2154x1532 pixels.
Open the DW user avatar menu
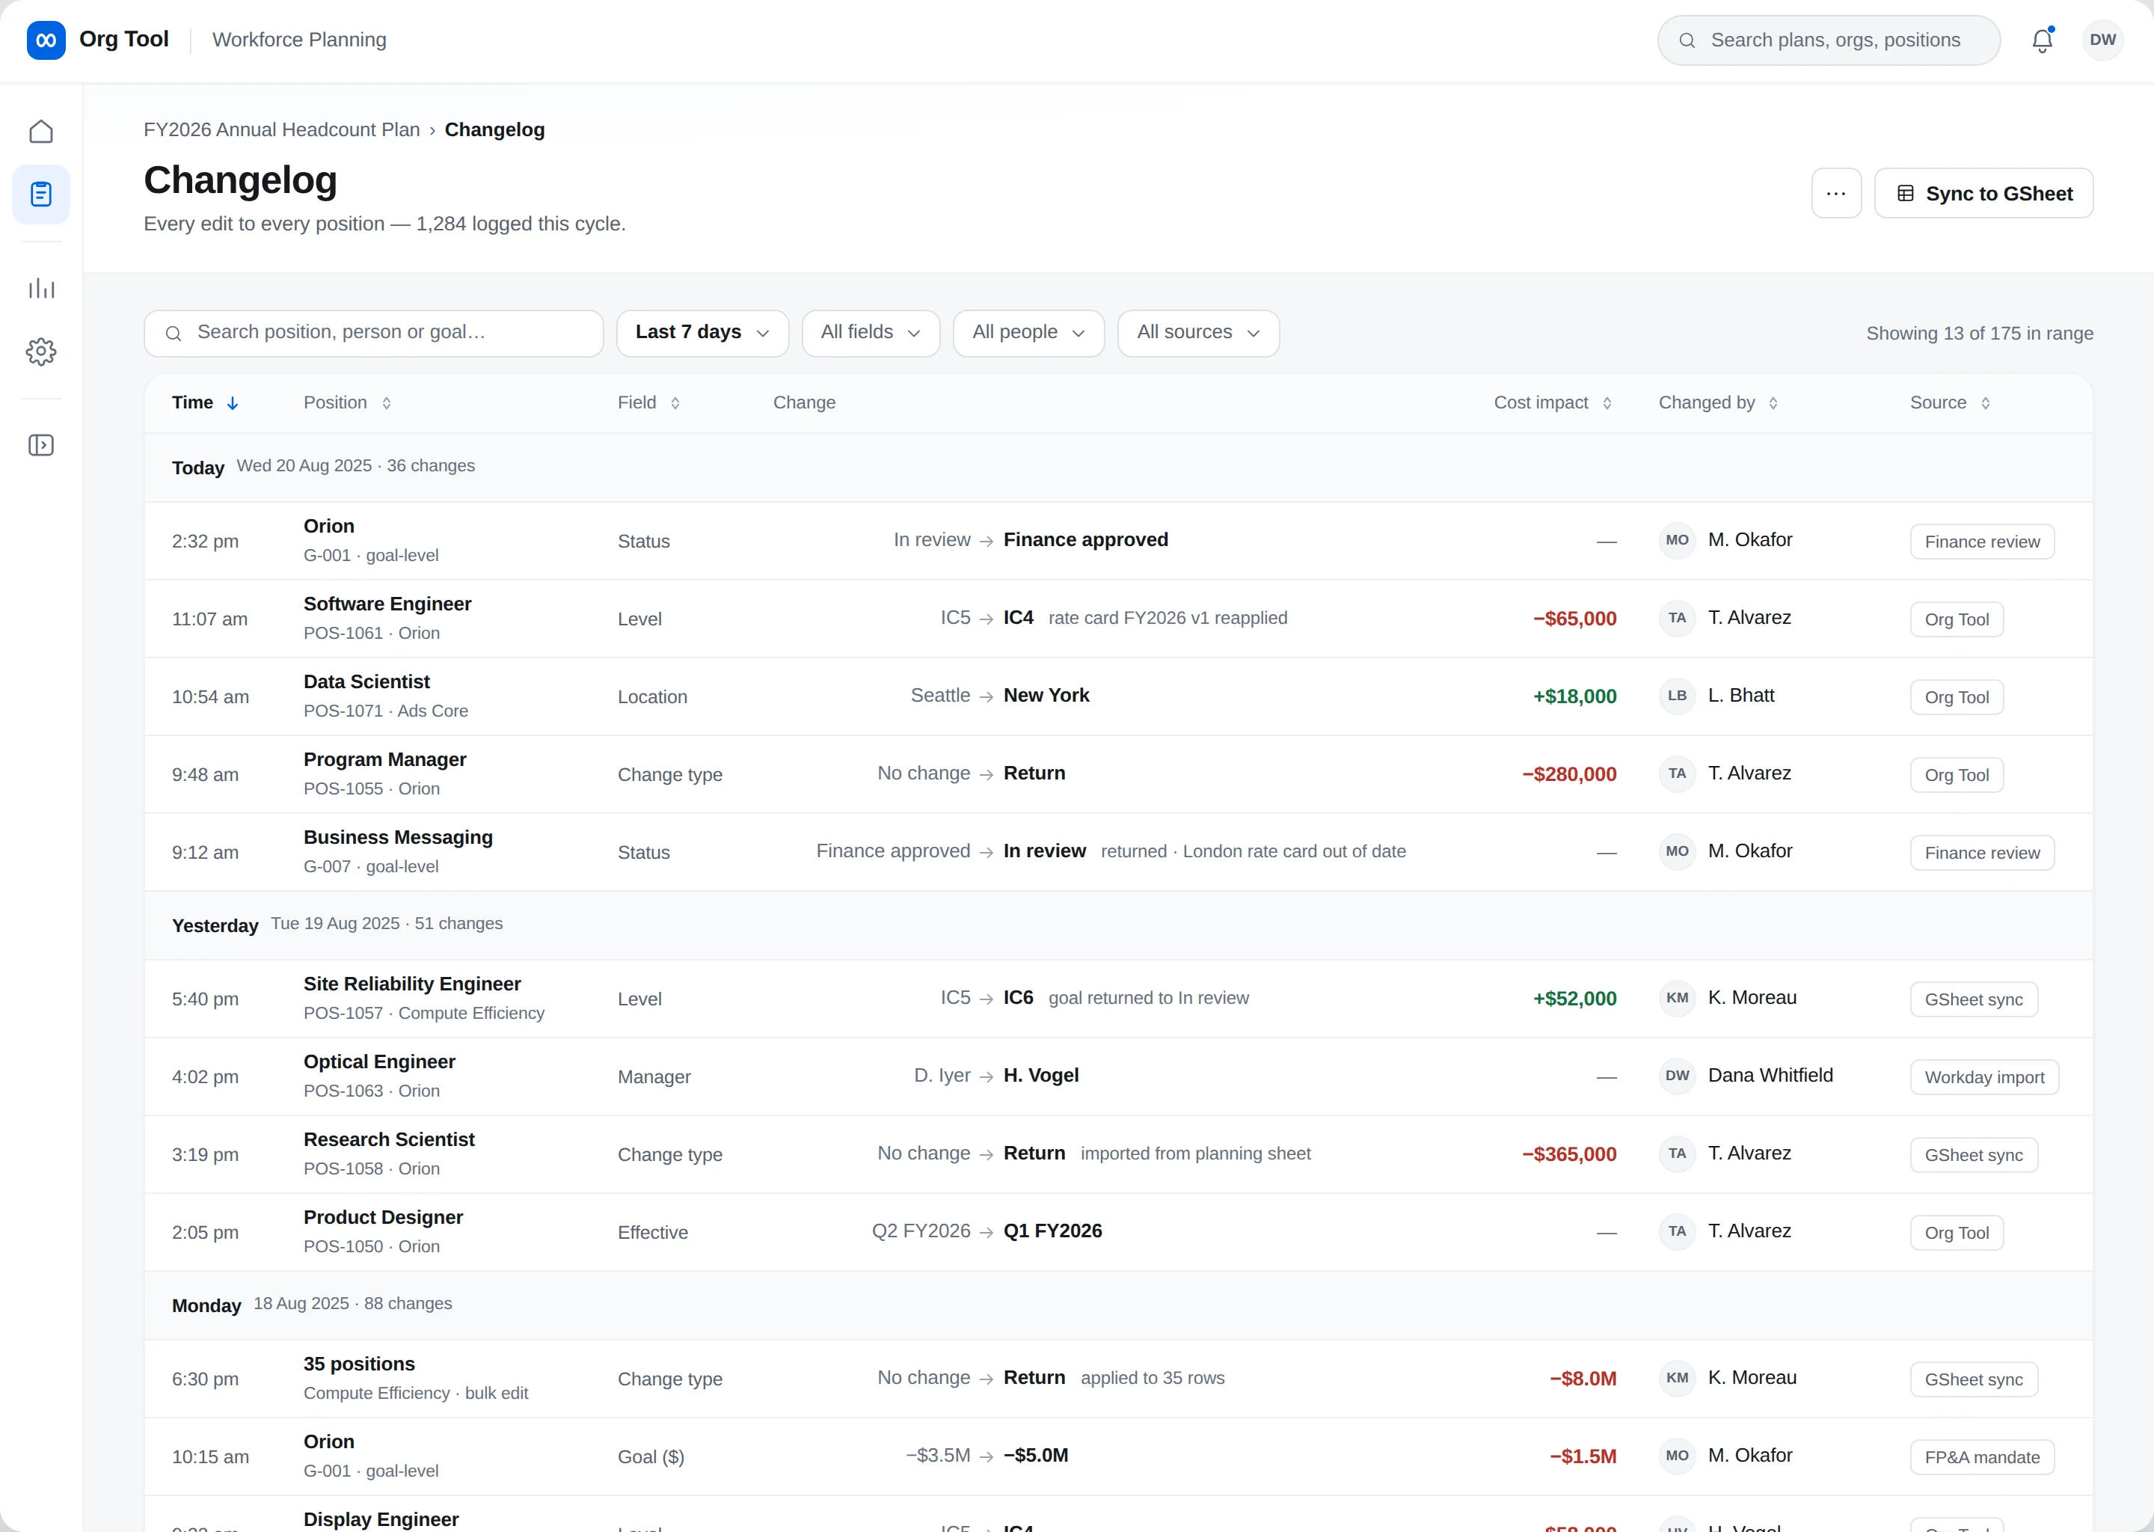coord(2102,40)
